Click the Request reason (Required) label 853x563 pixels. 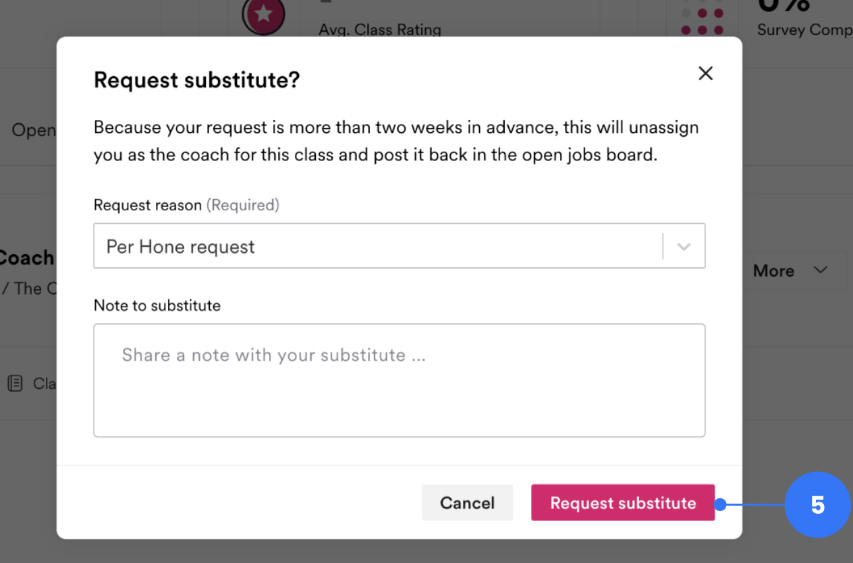click(x=186, y=205)
